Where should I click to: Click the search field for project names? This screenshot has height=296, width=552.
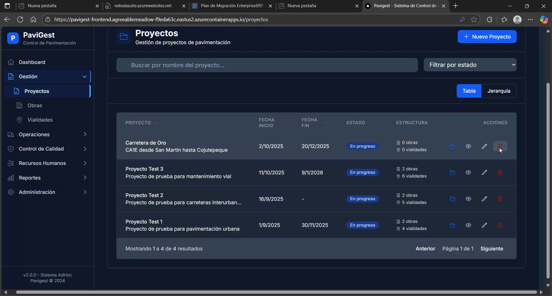pos(267,65)
